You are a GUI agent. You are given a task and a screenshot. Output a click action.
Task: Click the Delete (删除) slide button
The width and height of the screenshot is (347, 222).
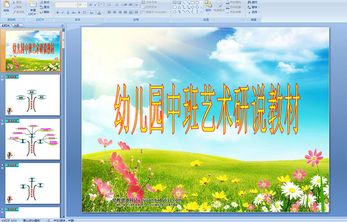tap(45, 12)
